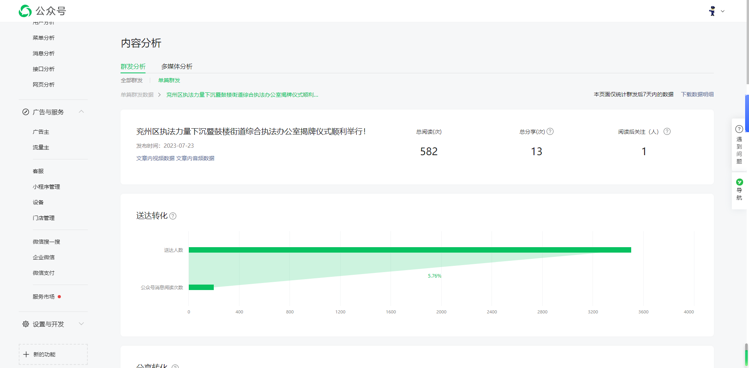Click help icon next to 阅读后关注

(667, 131)
